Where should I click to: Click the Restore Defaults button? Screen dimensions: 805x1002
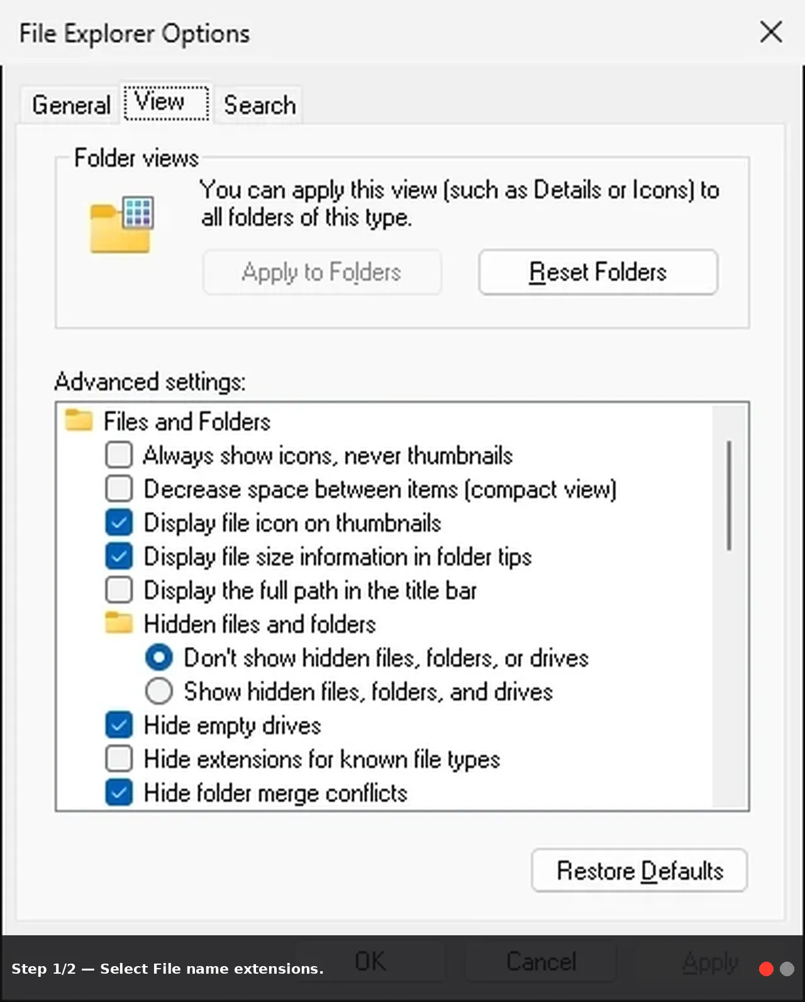pos(640,870)
